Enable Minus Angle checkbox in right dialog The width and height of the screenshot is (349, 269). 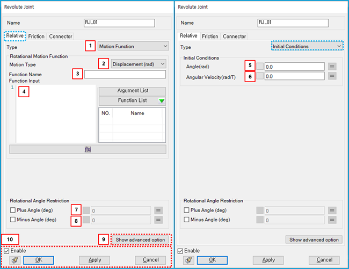186,220
